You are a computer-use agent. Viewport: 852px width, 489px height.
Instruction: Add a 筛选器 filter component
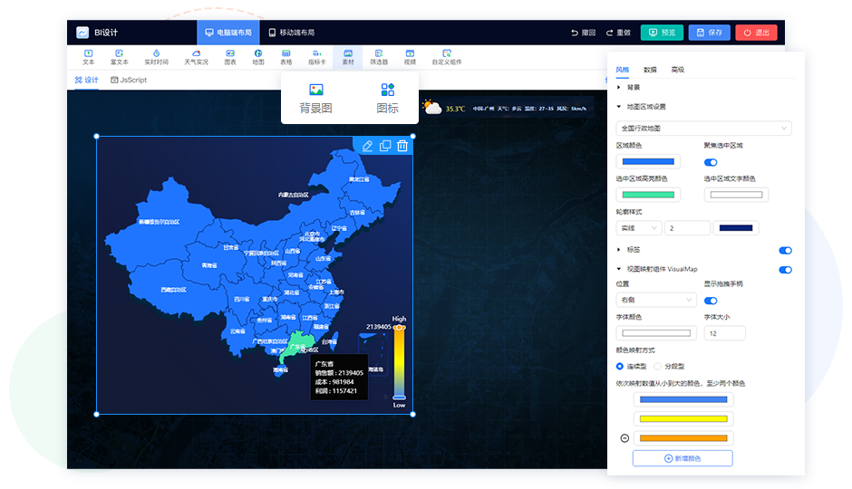[379, 58]
